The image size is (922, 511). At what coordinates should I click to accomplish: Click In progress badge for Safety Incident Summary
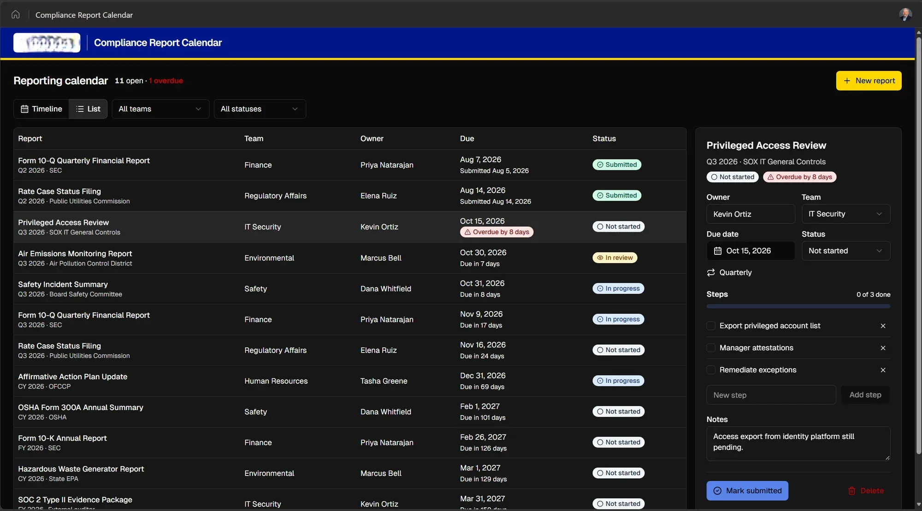[618, 288]
